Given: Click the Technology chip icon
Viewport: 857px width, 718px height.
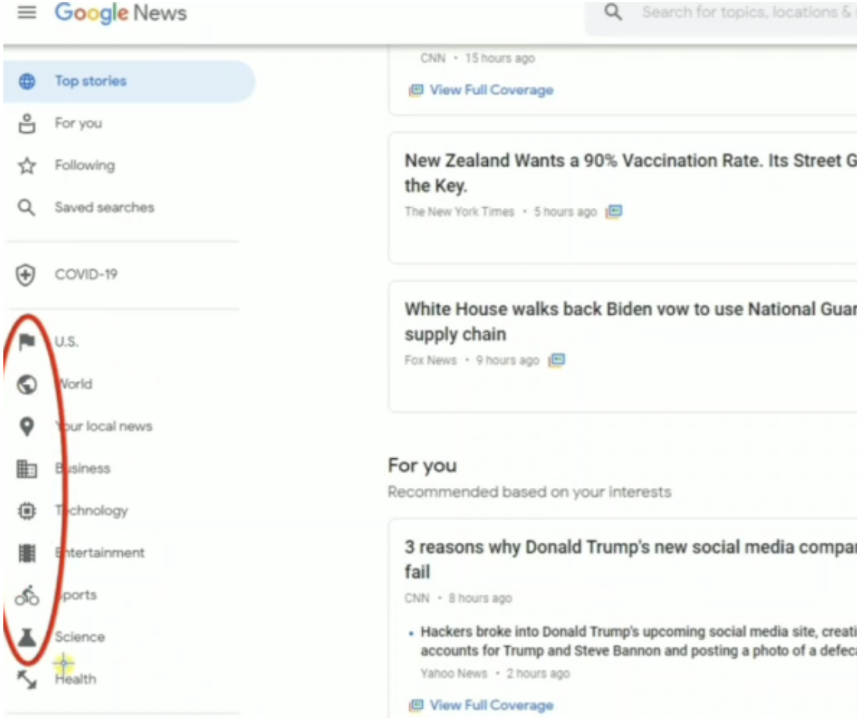Looking at the screenshot, I should [27, 511].
